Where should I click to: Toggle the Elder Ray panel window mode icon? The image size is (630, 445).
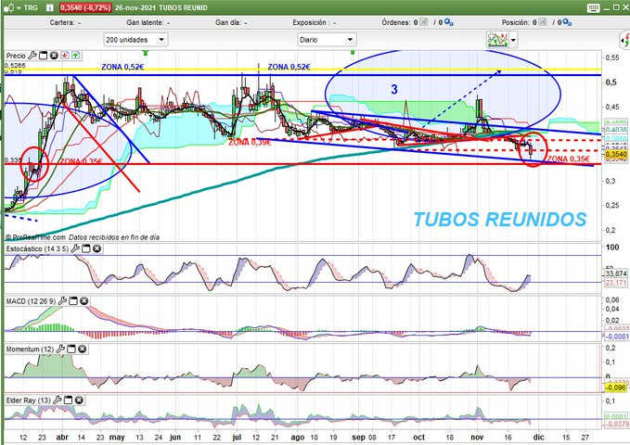click(69, 400)
